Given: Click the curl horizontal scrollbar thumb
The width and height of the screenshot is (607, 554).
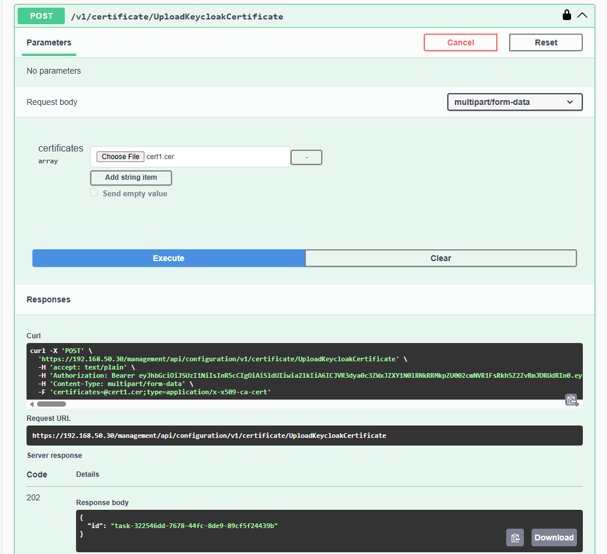Looking at the screenshot, I should click(51, 404).
